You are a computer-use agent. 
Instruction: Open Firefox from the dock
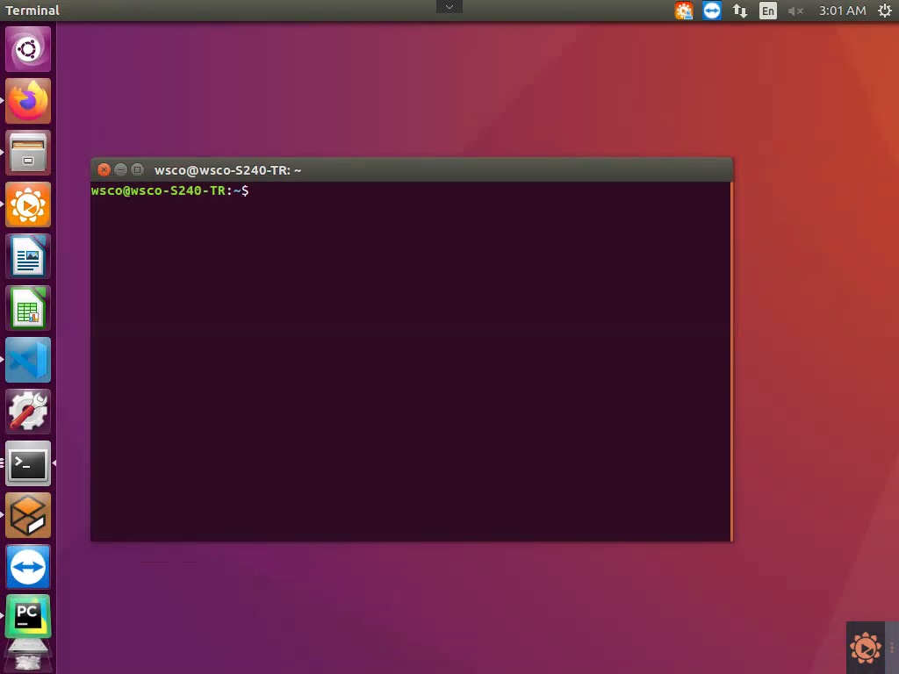coord(28,99)
